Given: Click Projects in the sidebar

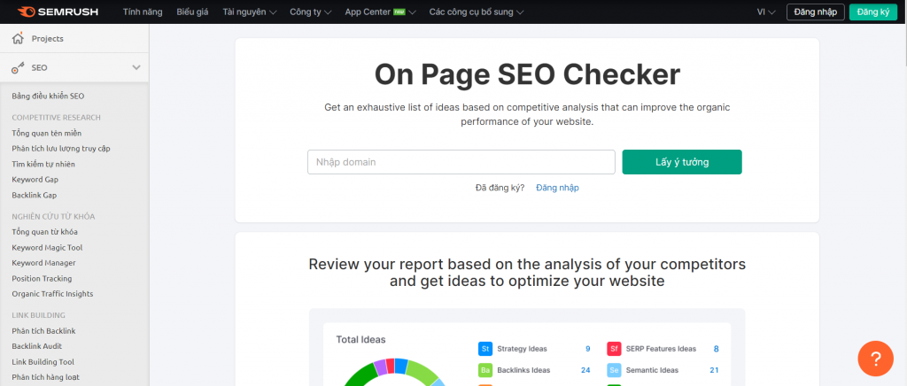Looking at the screenshot, I should click(48, 39).
